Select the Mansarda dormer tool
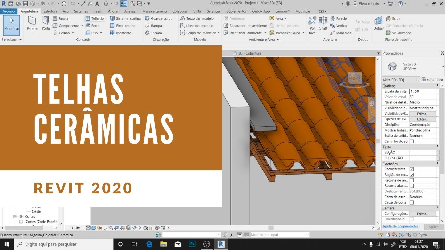This screenshot has height=250, width=445. pos(340,33)
